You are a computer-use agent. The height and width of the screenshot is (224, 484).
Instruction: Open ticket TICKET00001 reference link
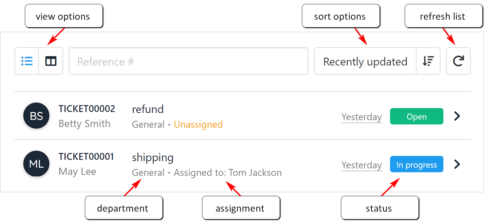[86, 157]
